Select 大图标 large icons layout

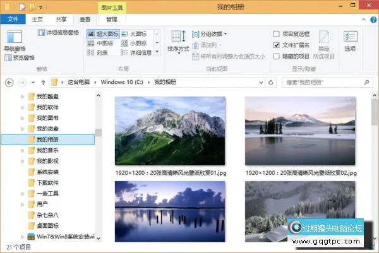(134, 34)
